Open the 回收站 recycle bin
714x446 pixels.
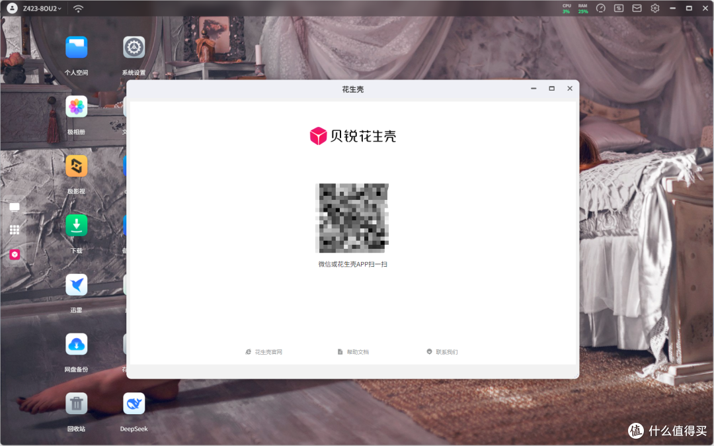pyautogui.click(x=76, y=404)
